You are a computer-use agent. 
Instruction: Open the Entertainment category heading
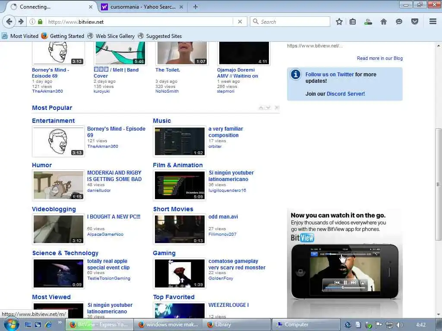53,121
